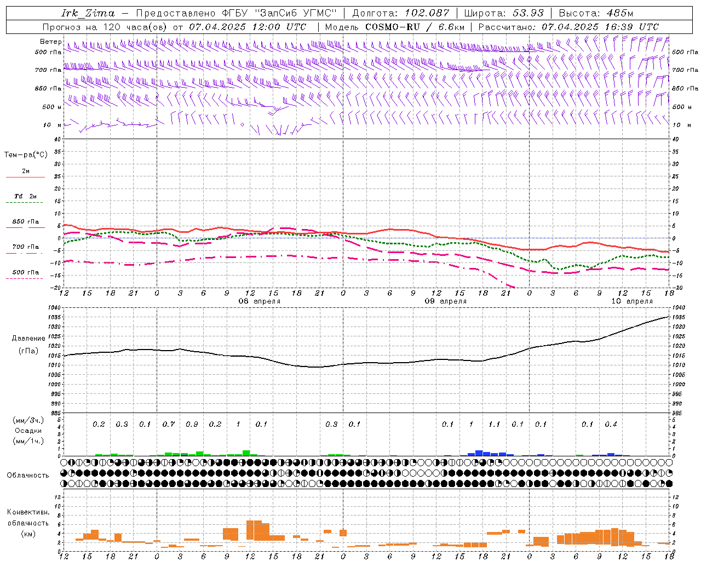Click the (км) unit label for convective cloud
Image resolution: width=701 pixels, height=561 pixels.
coord(28,534)
